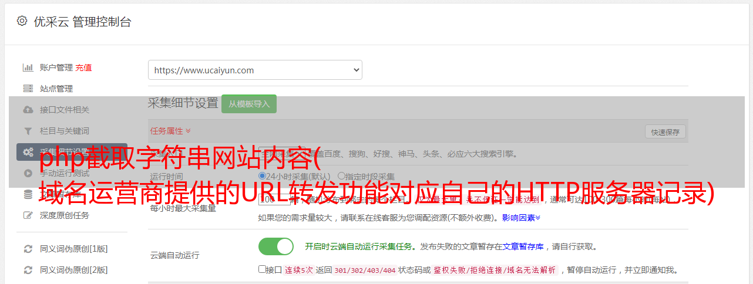This screenshot has height=284, width=753.
Task: Click the gear icon beside 优采云 管理控制台
Action: point(22,21)
